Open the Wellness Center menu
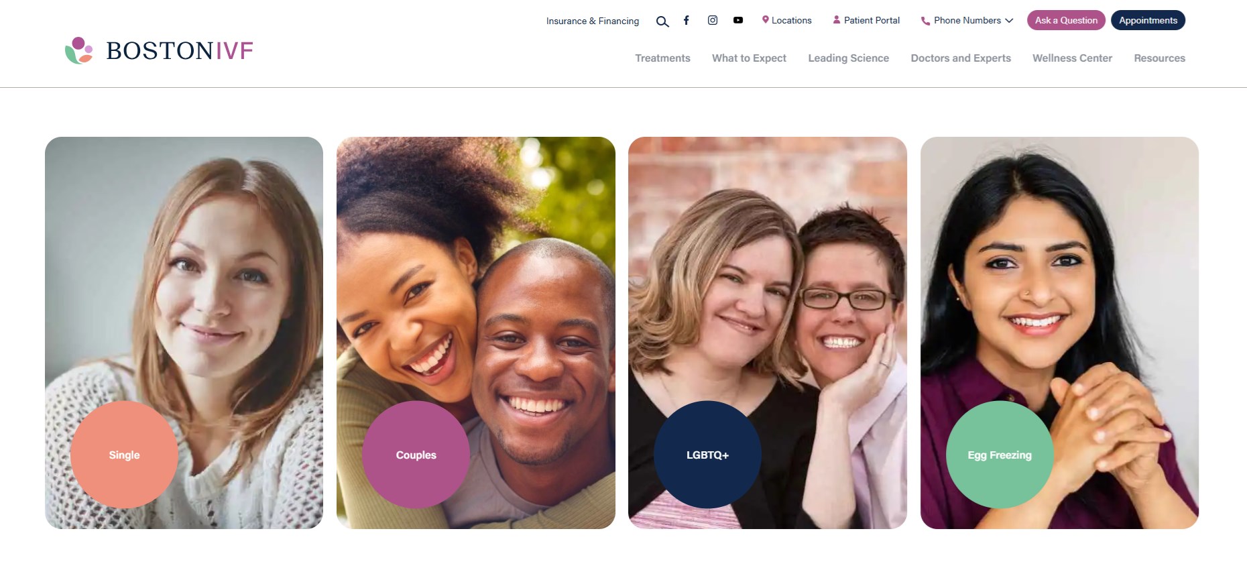Image resolution: width=1247 pixels, height=574 pixels. (x=1072, y=58)
